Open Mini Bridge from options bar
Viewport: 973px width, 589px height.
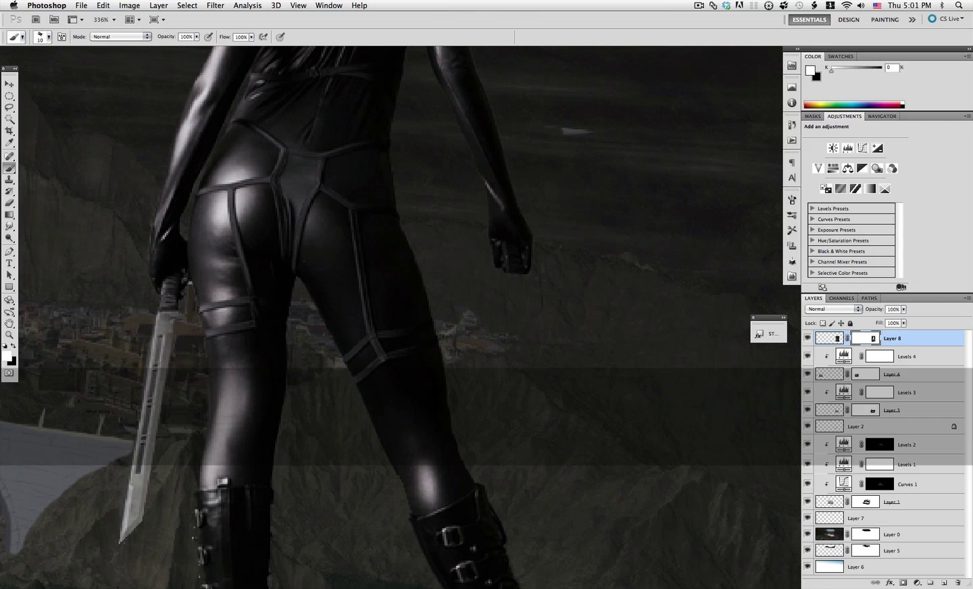click(x=54, y=20)
